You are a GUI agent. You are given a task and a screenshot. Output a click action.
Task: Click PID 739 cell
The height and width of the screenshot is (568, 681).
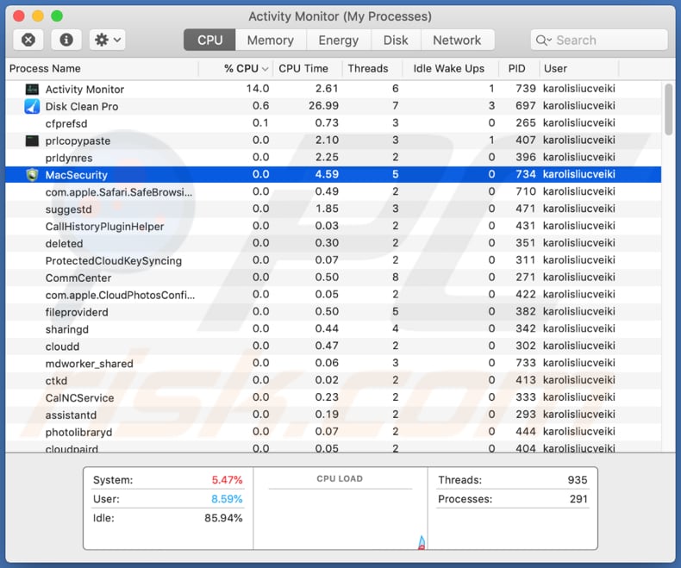pos(526,89)
